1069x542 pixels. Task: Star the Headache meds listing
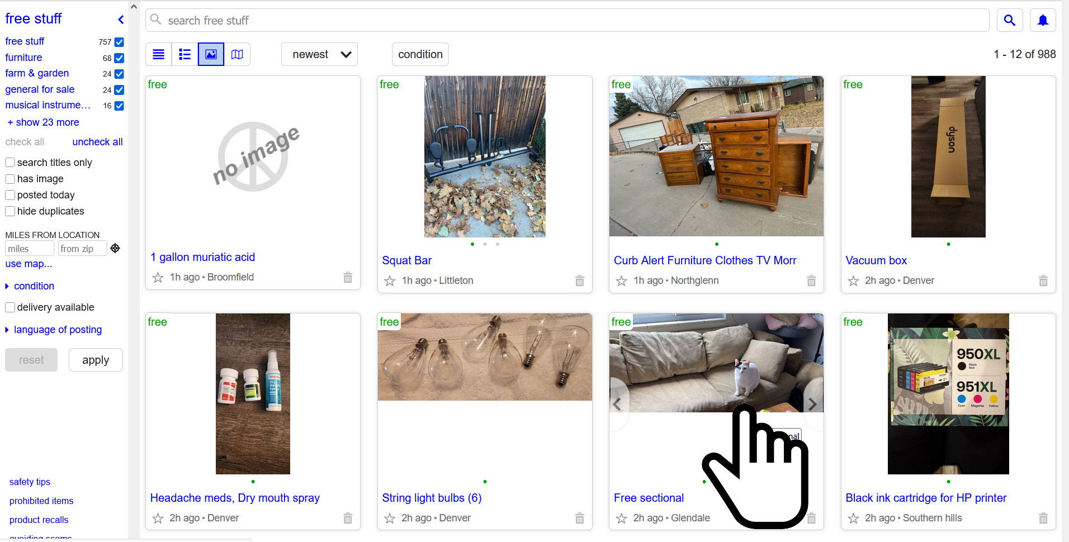(158, 519)
